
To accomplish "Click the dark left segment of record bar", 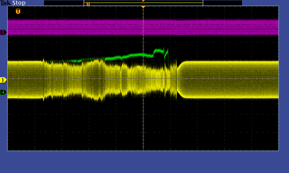I will click(x=64, y=3).
